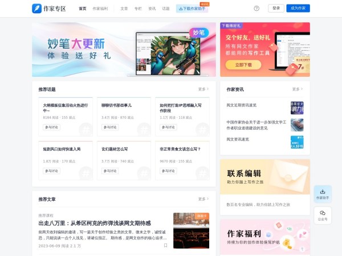Open the 阅文近期资讯速览 news link

242,105
